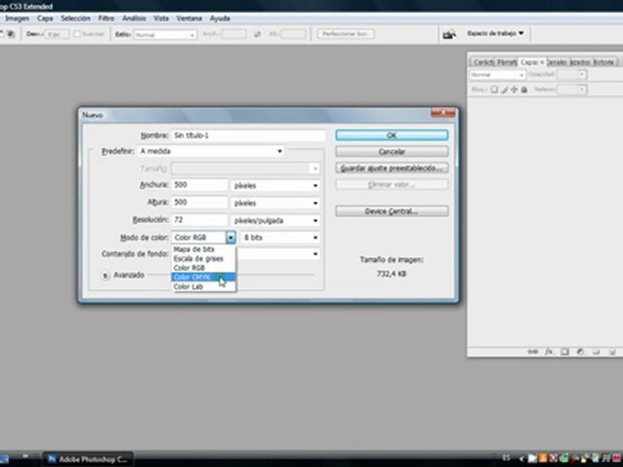This screenshot has width=623, height=467.
Task: Open Filtro menu
Action: tap(106, 19)
